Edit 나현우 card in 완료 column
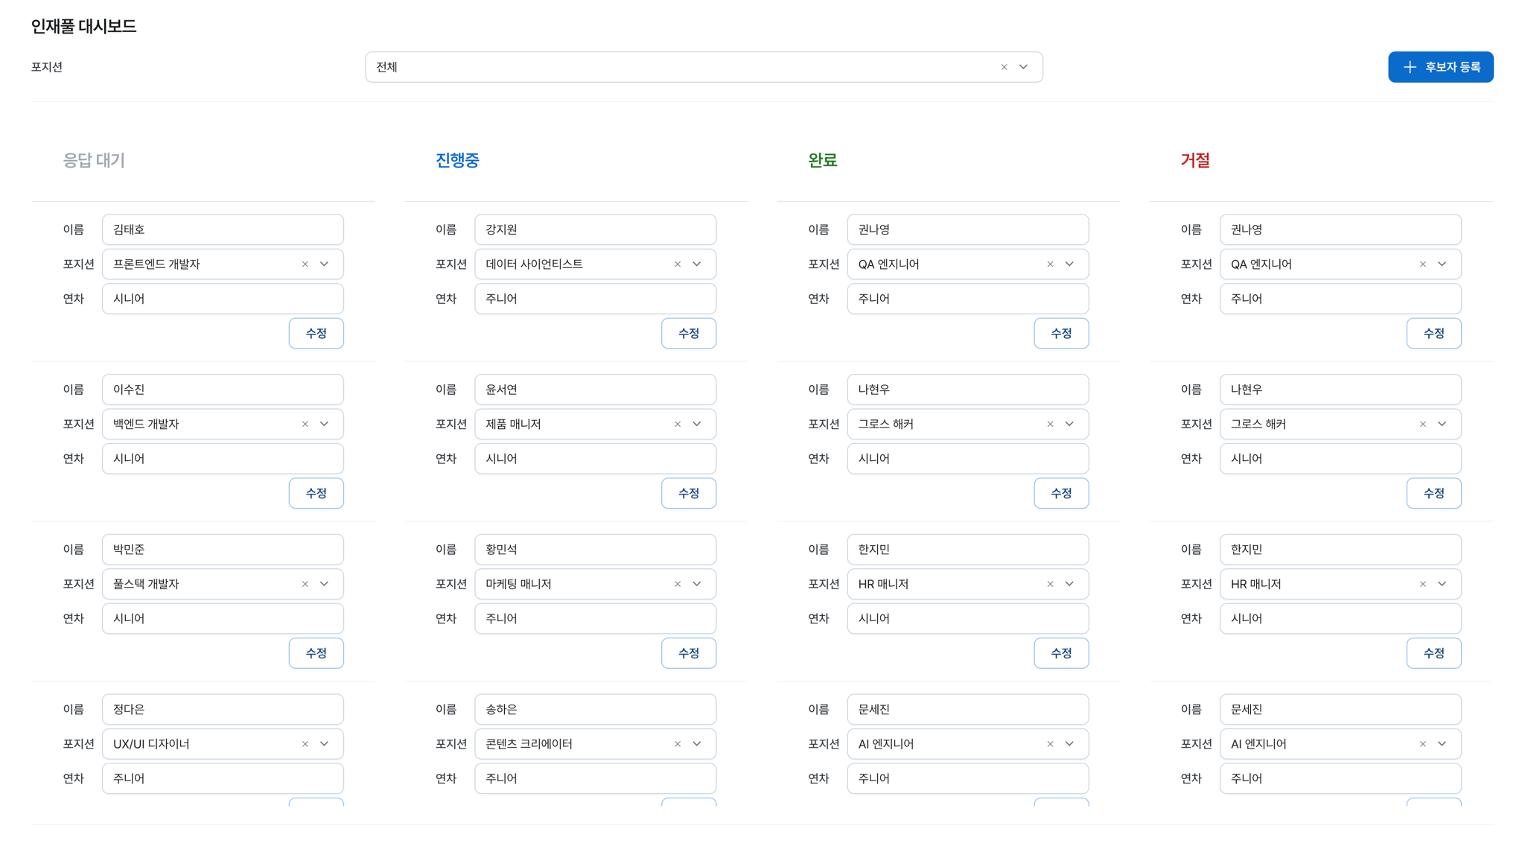This screenshot has height=858, width=1525. click(x=1061, y=493)
